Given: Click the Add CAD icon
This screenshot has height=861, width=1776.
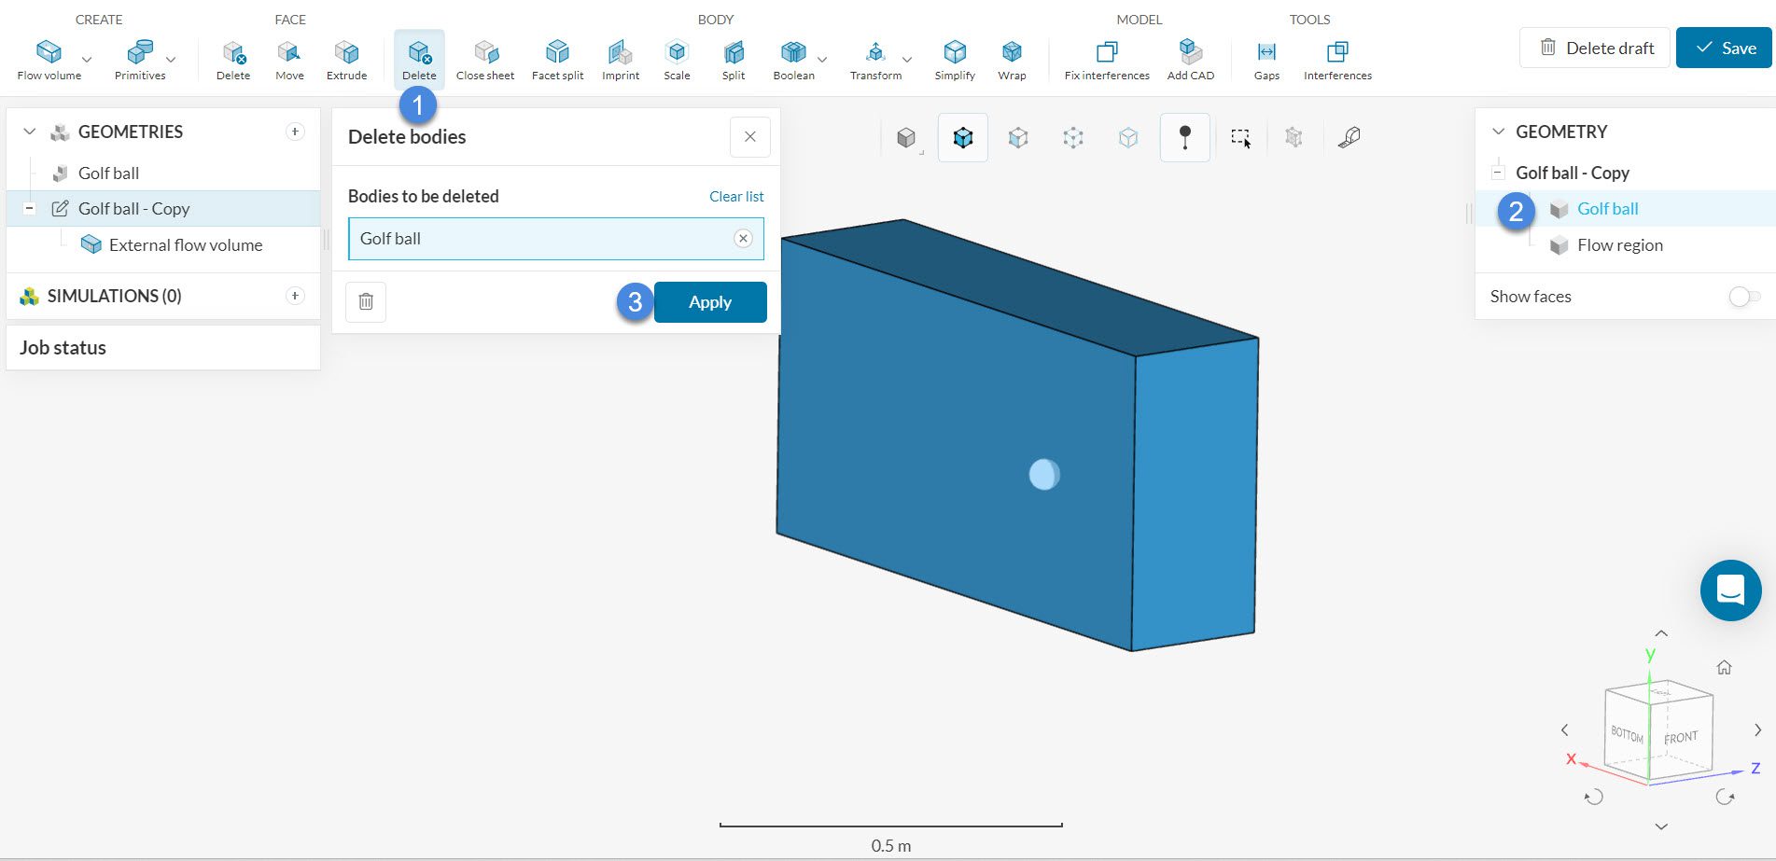Looking at the screenshot, I should coord(1190,60).
